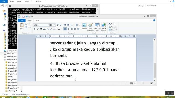This screenshot has height=98, width=175.
Task: Click Decrease indent icon
Action: pyautogui.click(x=65, y=25)
